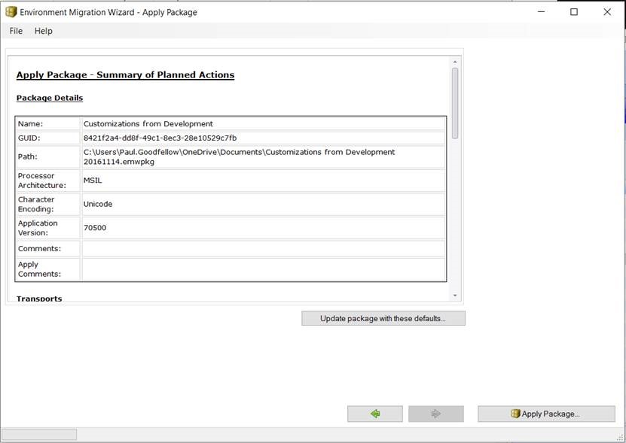Click the summary scrollbar up arrow

click(455, 62)
